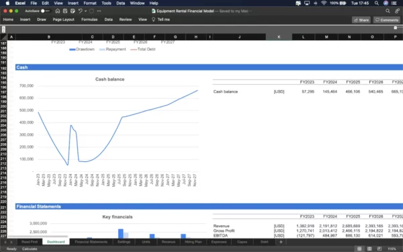
Task: Open the Draw ribbon tab
Action: [42, 19]
